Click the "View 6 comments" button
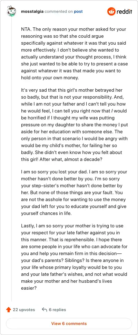 (x=69, y=324)
